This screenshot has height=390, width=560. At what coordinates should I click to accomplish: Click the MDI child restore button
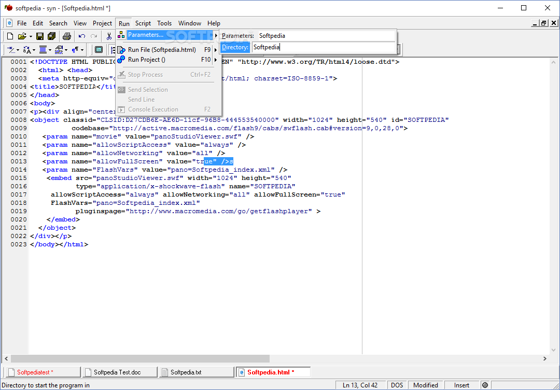[544, 23]
